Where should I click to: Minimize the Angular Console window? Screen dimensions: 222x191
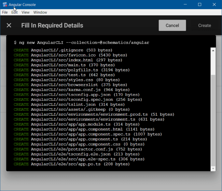click(185, 4)
